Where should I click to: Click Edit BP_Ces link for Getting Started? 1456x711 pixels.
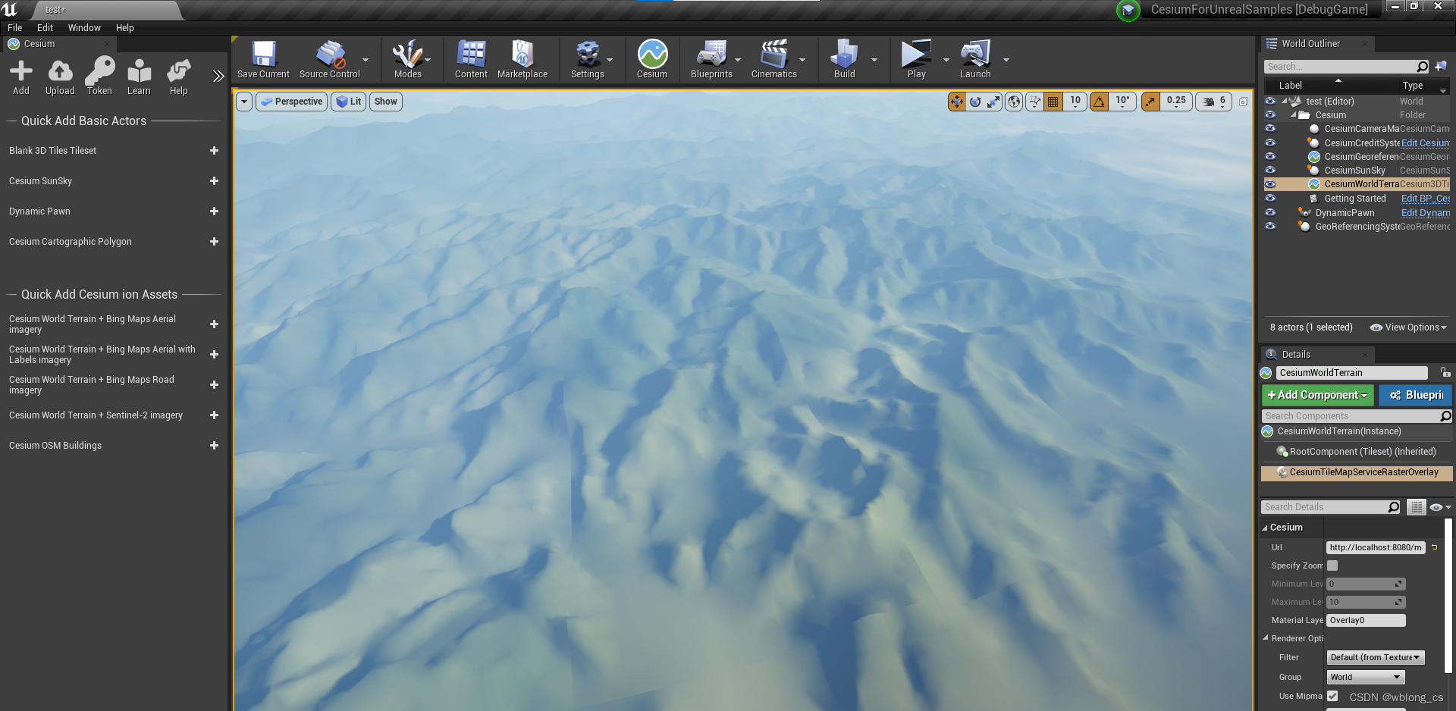click(x=1424, y=198)
